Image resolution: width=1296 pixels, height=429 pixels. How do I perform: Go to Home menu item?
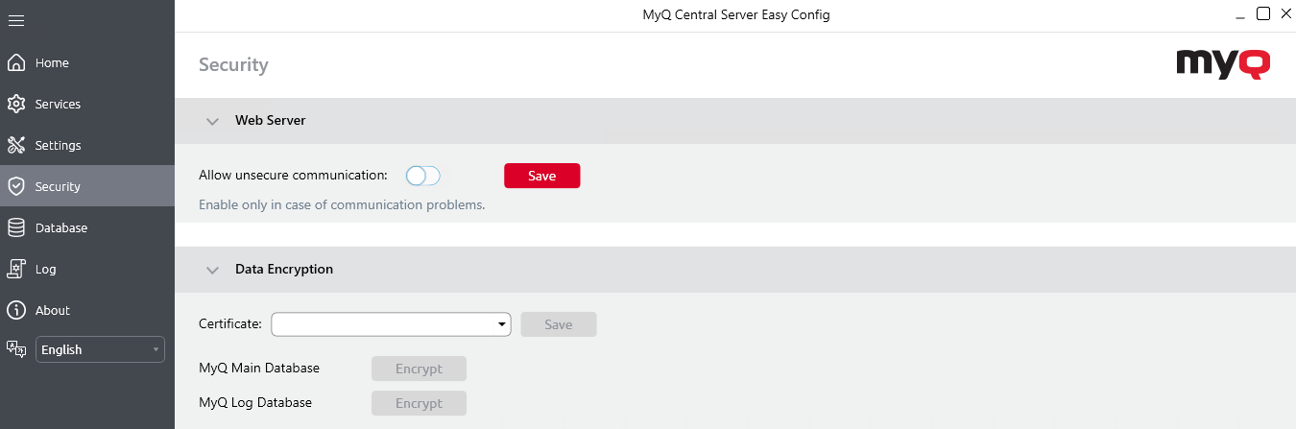tap(87, 62)
